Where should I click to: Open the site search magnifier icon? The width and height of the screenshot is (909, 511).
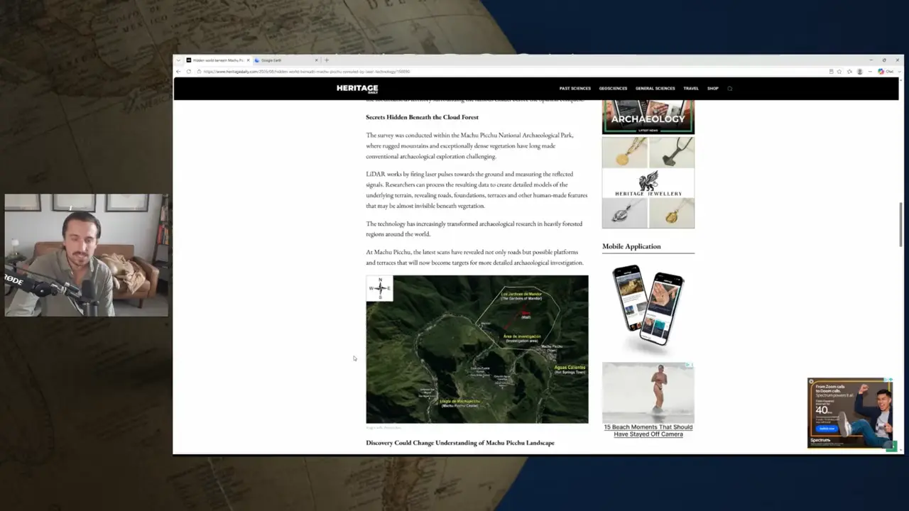[729, 89]
